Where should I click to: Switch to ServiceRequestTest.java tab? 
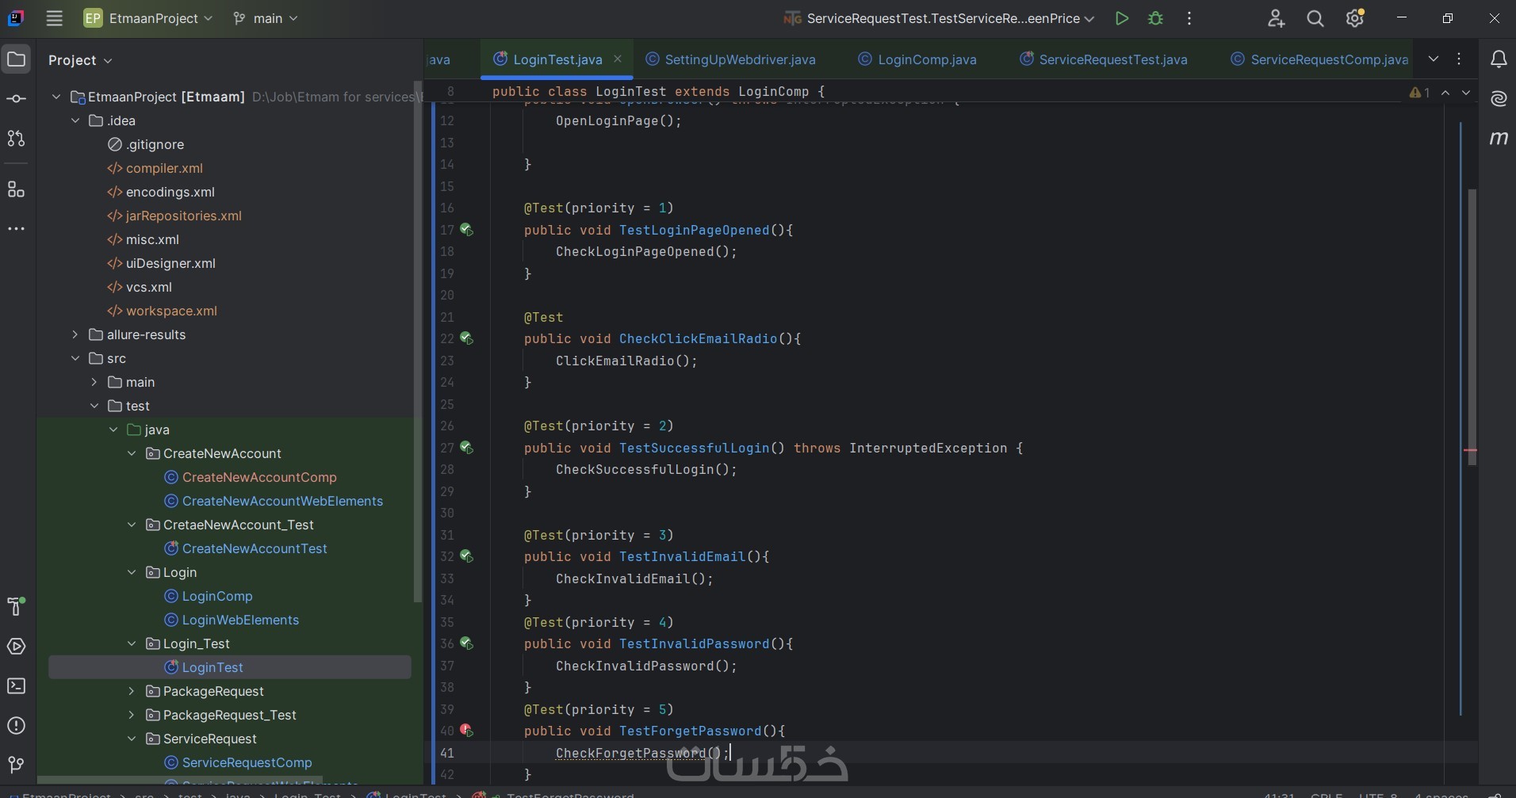1103,59
